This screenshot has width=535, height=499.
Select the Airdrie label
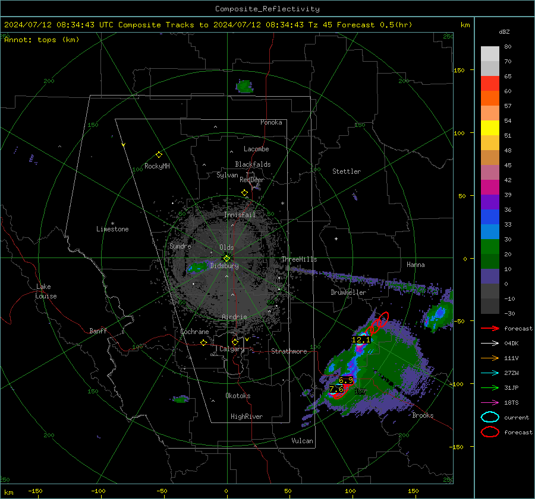(234, 317)
